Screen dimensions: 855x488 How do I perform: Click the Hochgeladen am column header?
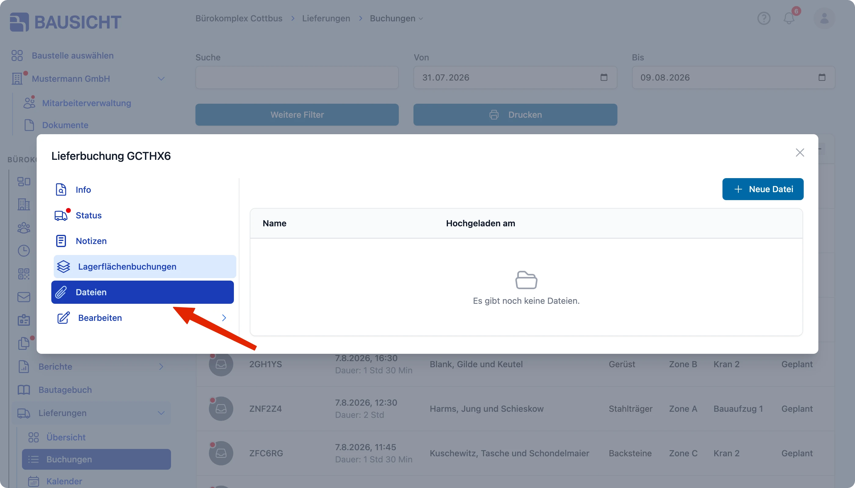coord(480,223)
